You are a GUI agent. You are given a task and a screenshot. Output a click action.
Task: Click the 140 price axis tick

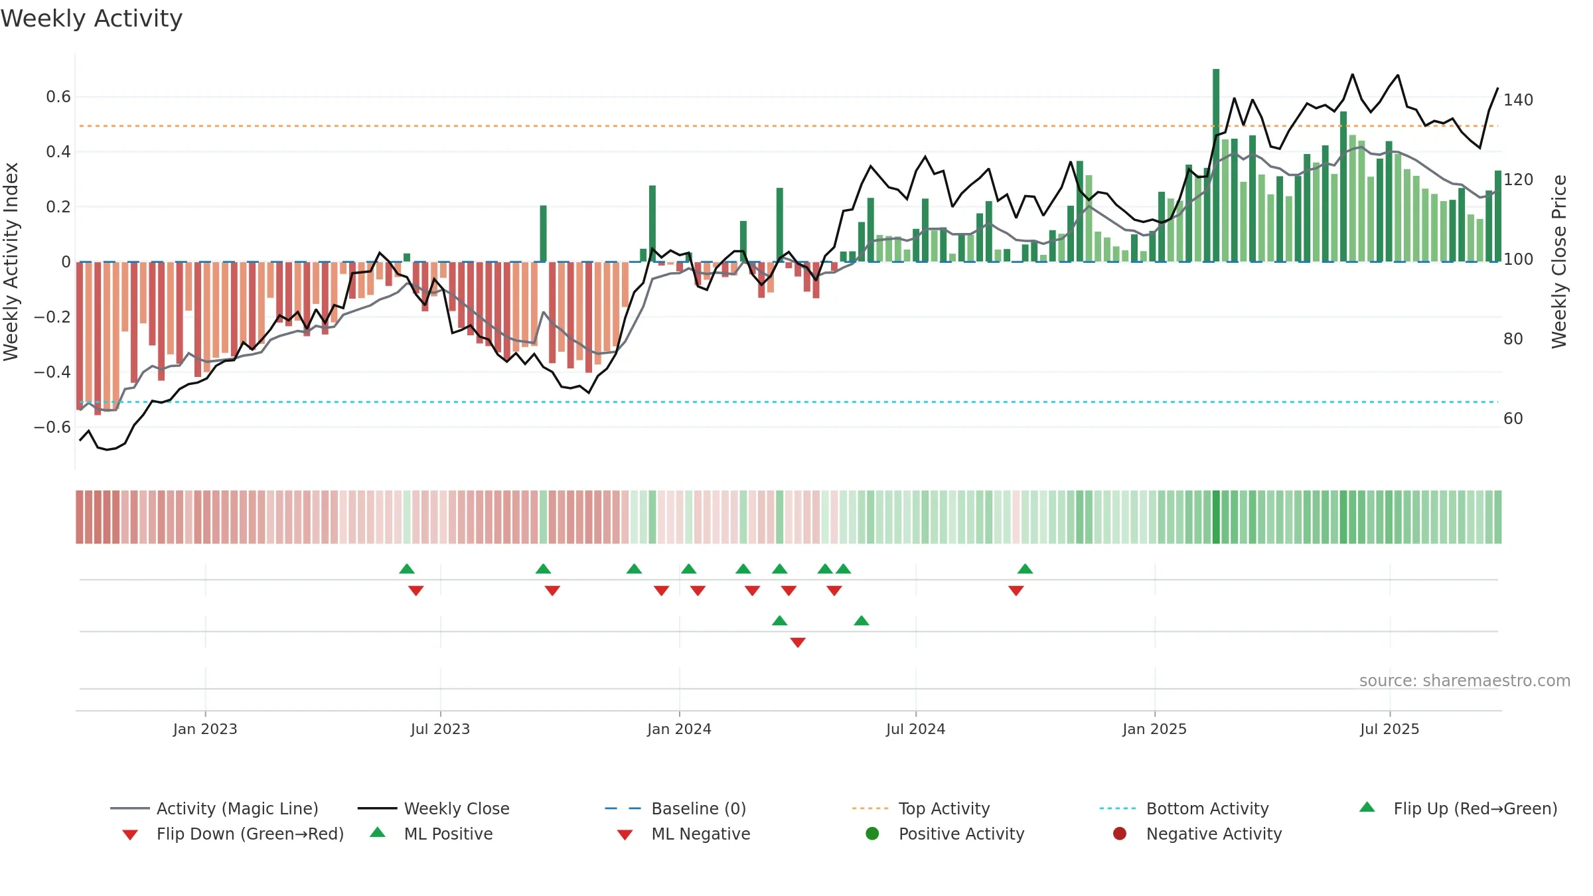1518,100
